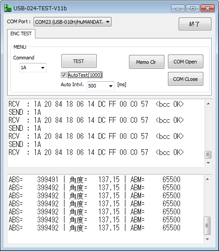Image resolution: width=219 pixels, height=251 pixels.
Task: Open the Auto Intvl. 500 dropdown
Action: click(101, 86)
